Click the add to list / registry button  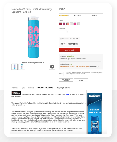(x=66, y=80)
